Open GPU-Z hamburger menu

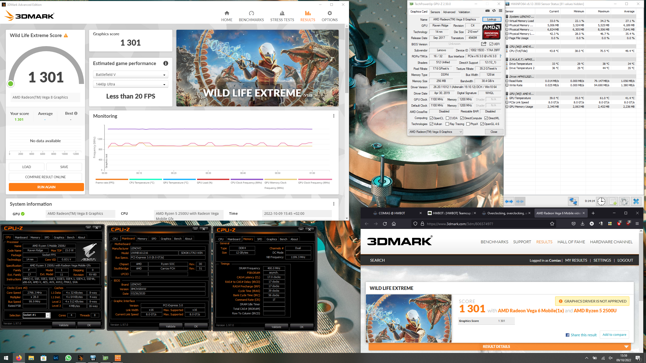pyautogui.click(x=500, y=11)
